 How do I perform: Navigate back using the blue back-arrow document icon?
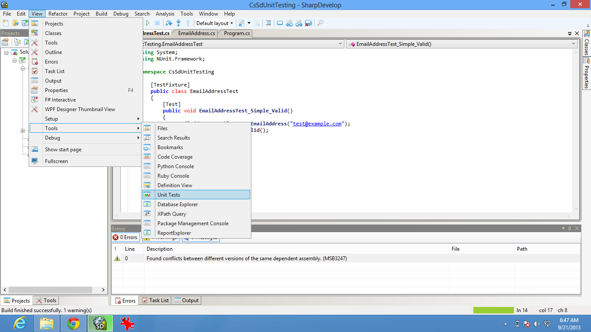pos(289,23)
